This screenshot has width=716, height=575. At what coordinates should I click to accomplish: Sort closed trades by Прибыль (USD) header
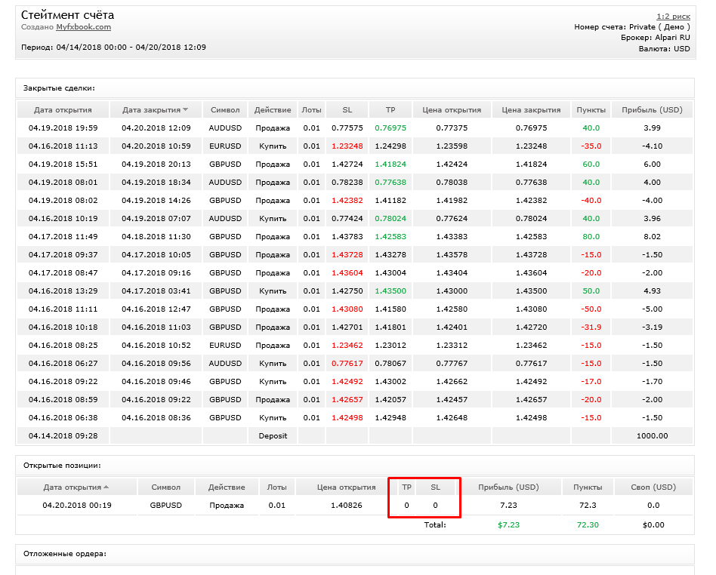pos(652,110)
